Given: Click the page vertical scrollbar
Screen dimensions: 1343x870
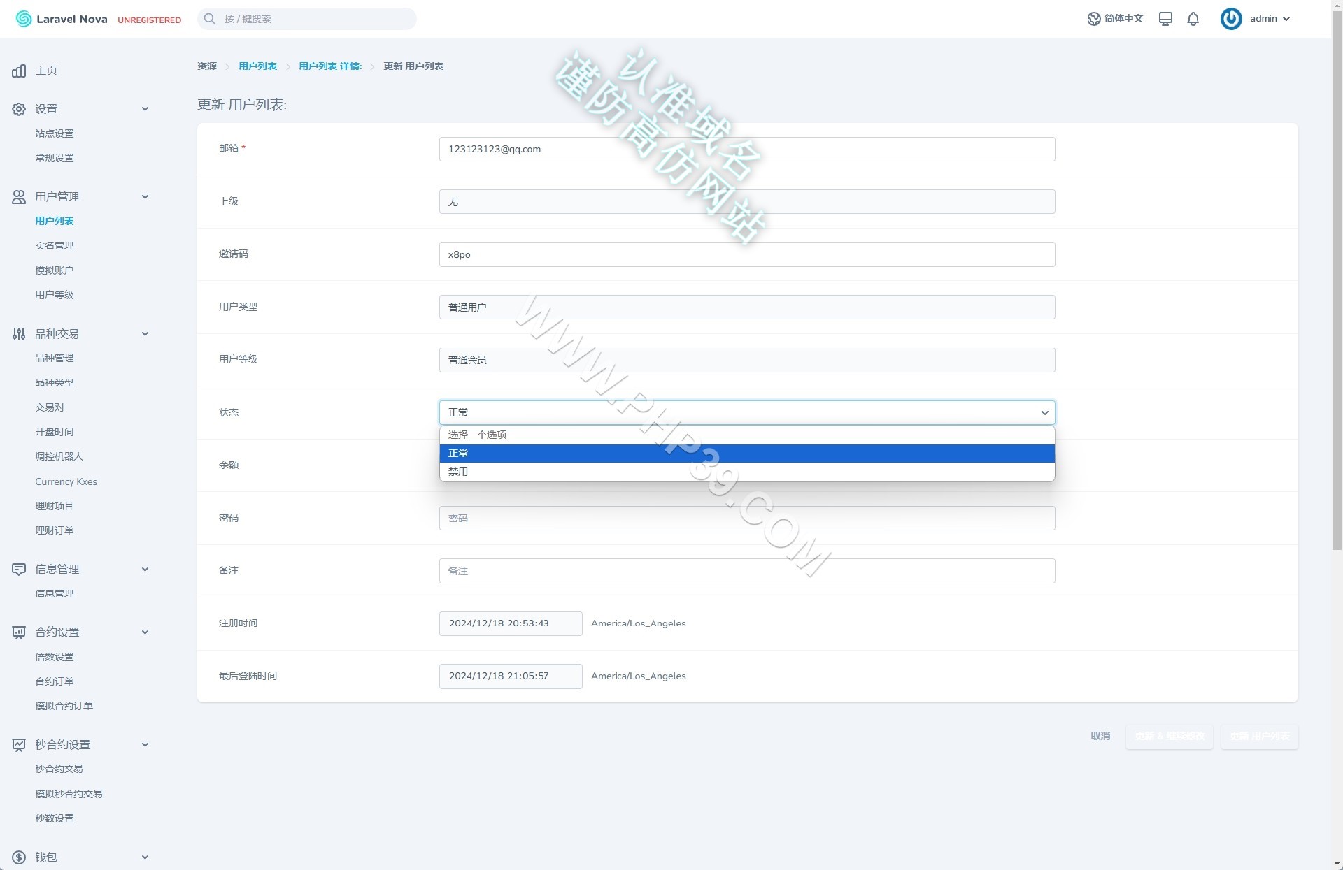Looking at the screenshot, I should 1337,280.
